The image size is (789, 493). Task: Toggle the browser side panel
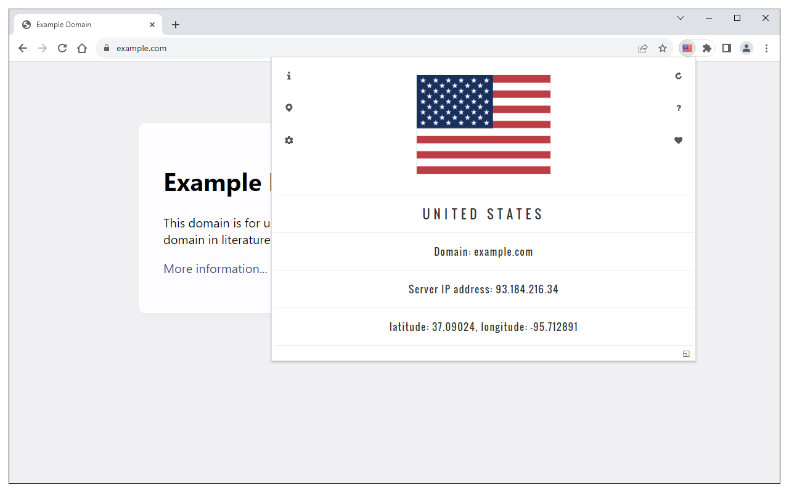pos(727,47)
